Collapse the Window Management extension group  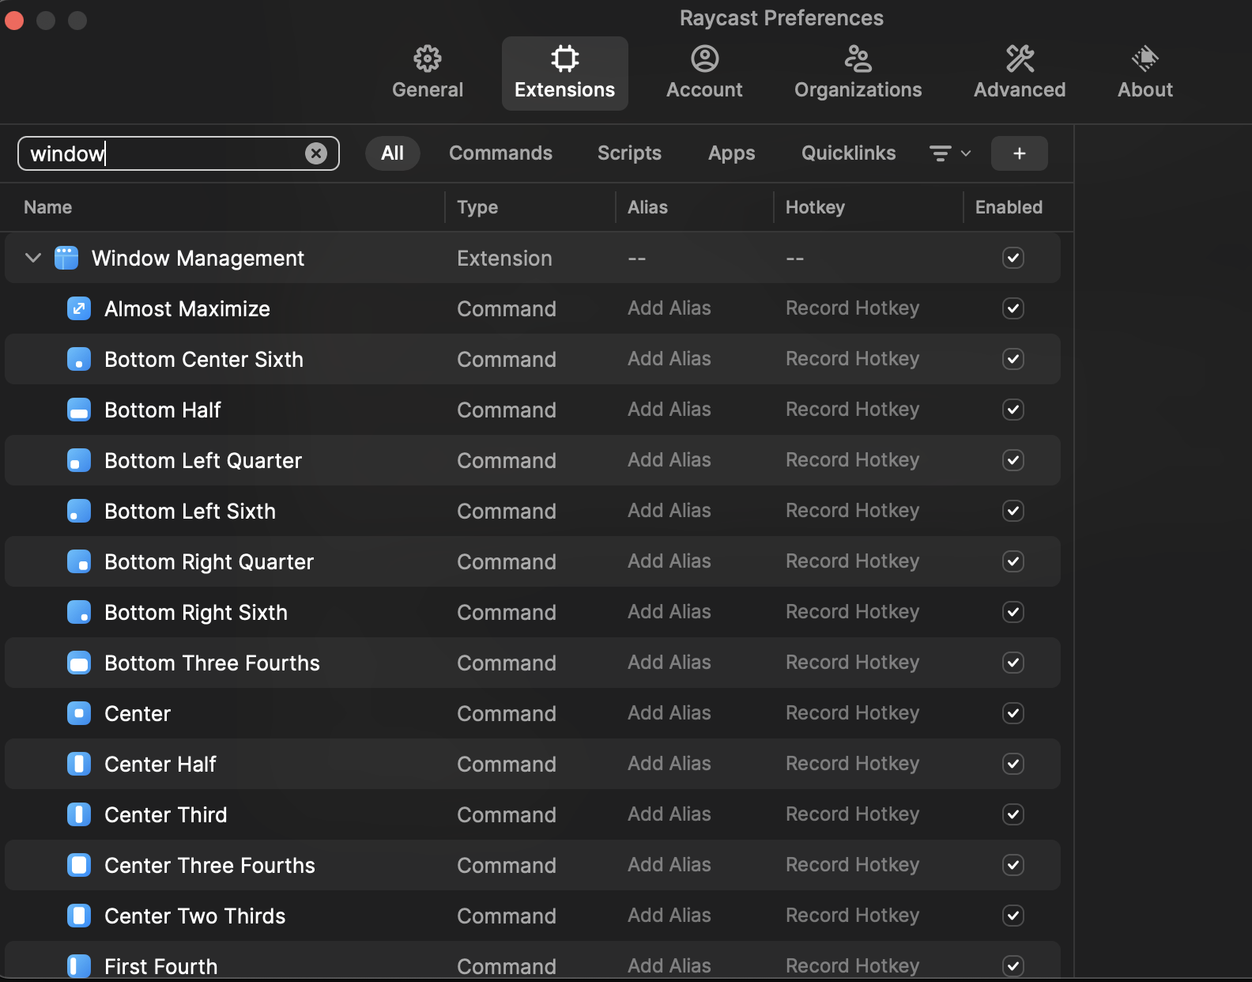pos(33,258)
